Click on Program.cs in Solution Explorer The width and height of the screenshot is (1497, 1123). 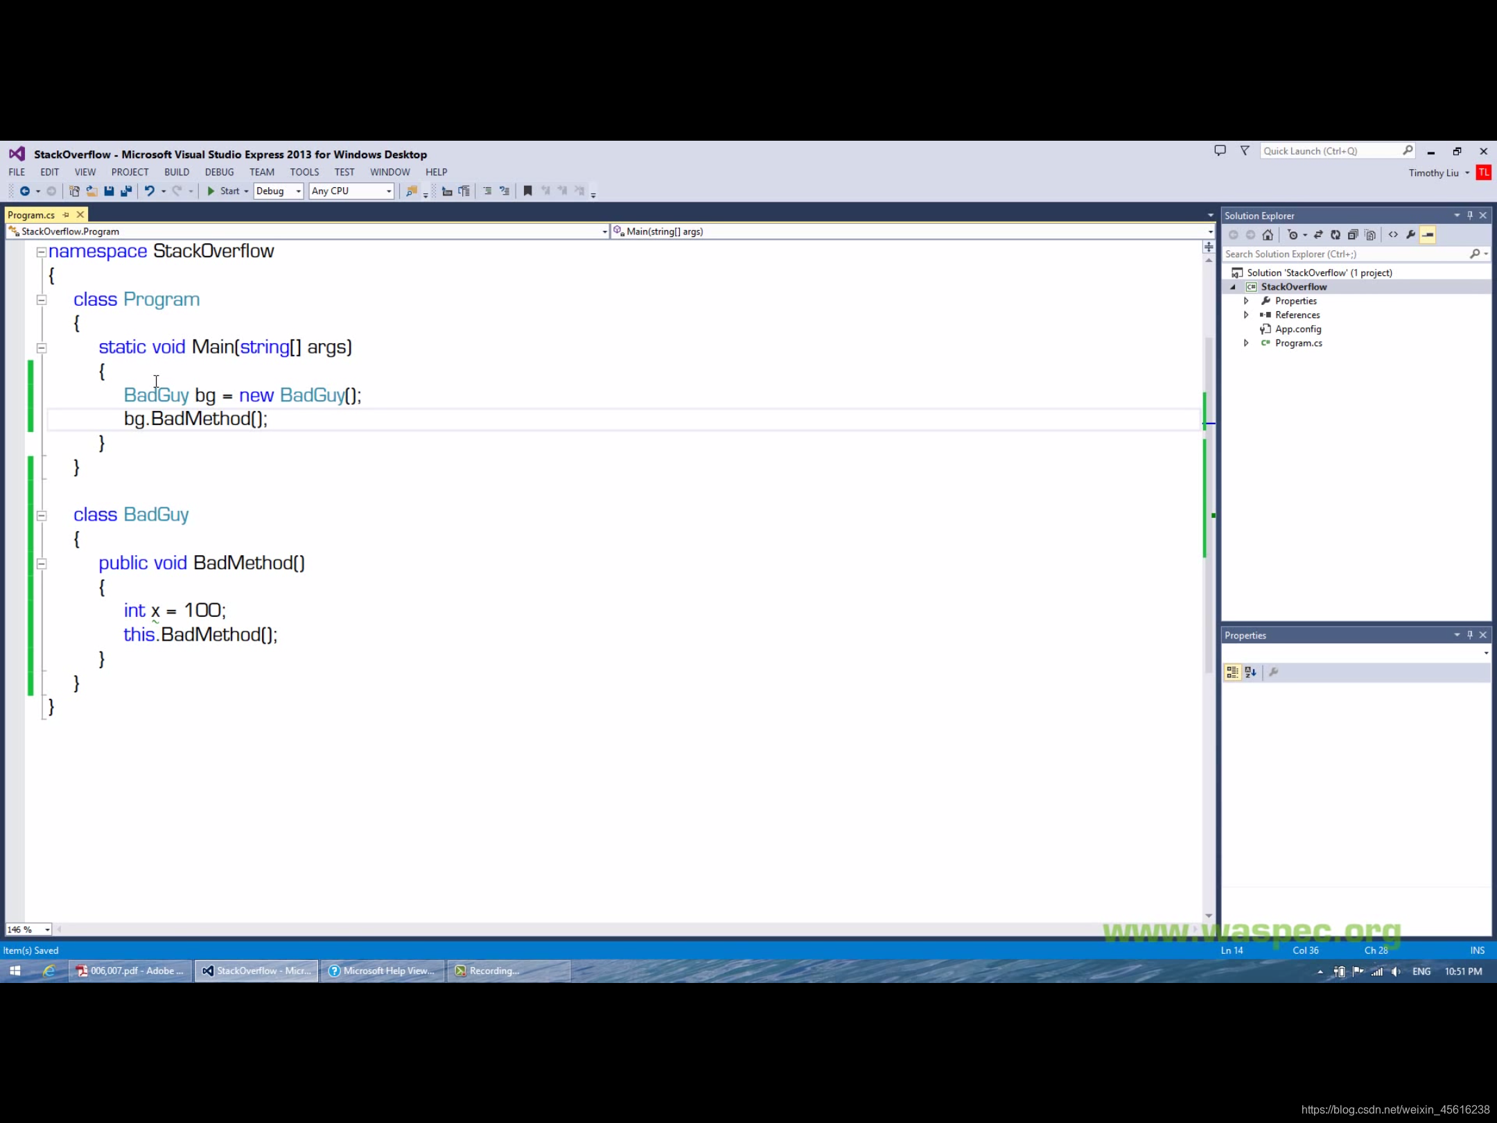1299,342
